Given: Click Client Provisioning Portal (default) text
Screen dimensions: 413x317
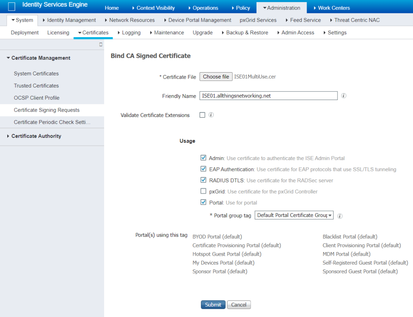Looking at the screenshot, I should (x=362, y=245).
